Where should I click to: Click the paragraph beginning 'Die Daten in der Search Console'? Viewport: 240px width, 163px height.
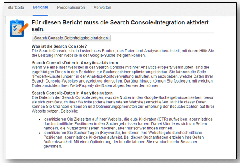(123, 104)
